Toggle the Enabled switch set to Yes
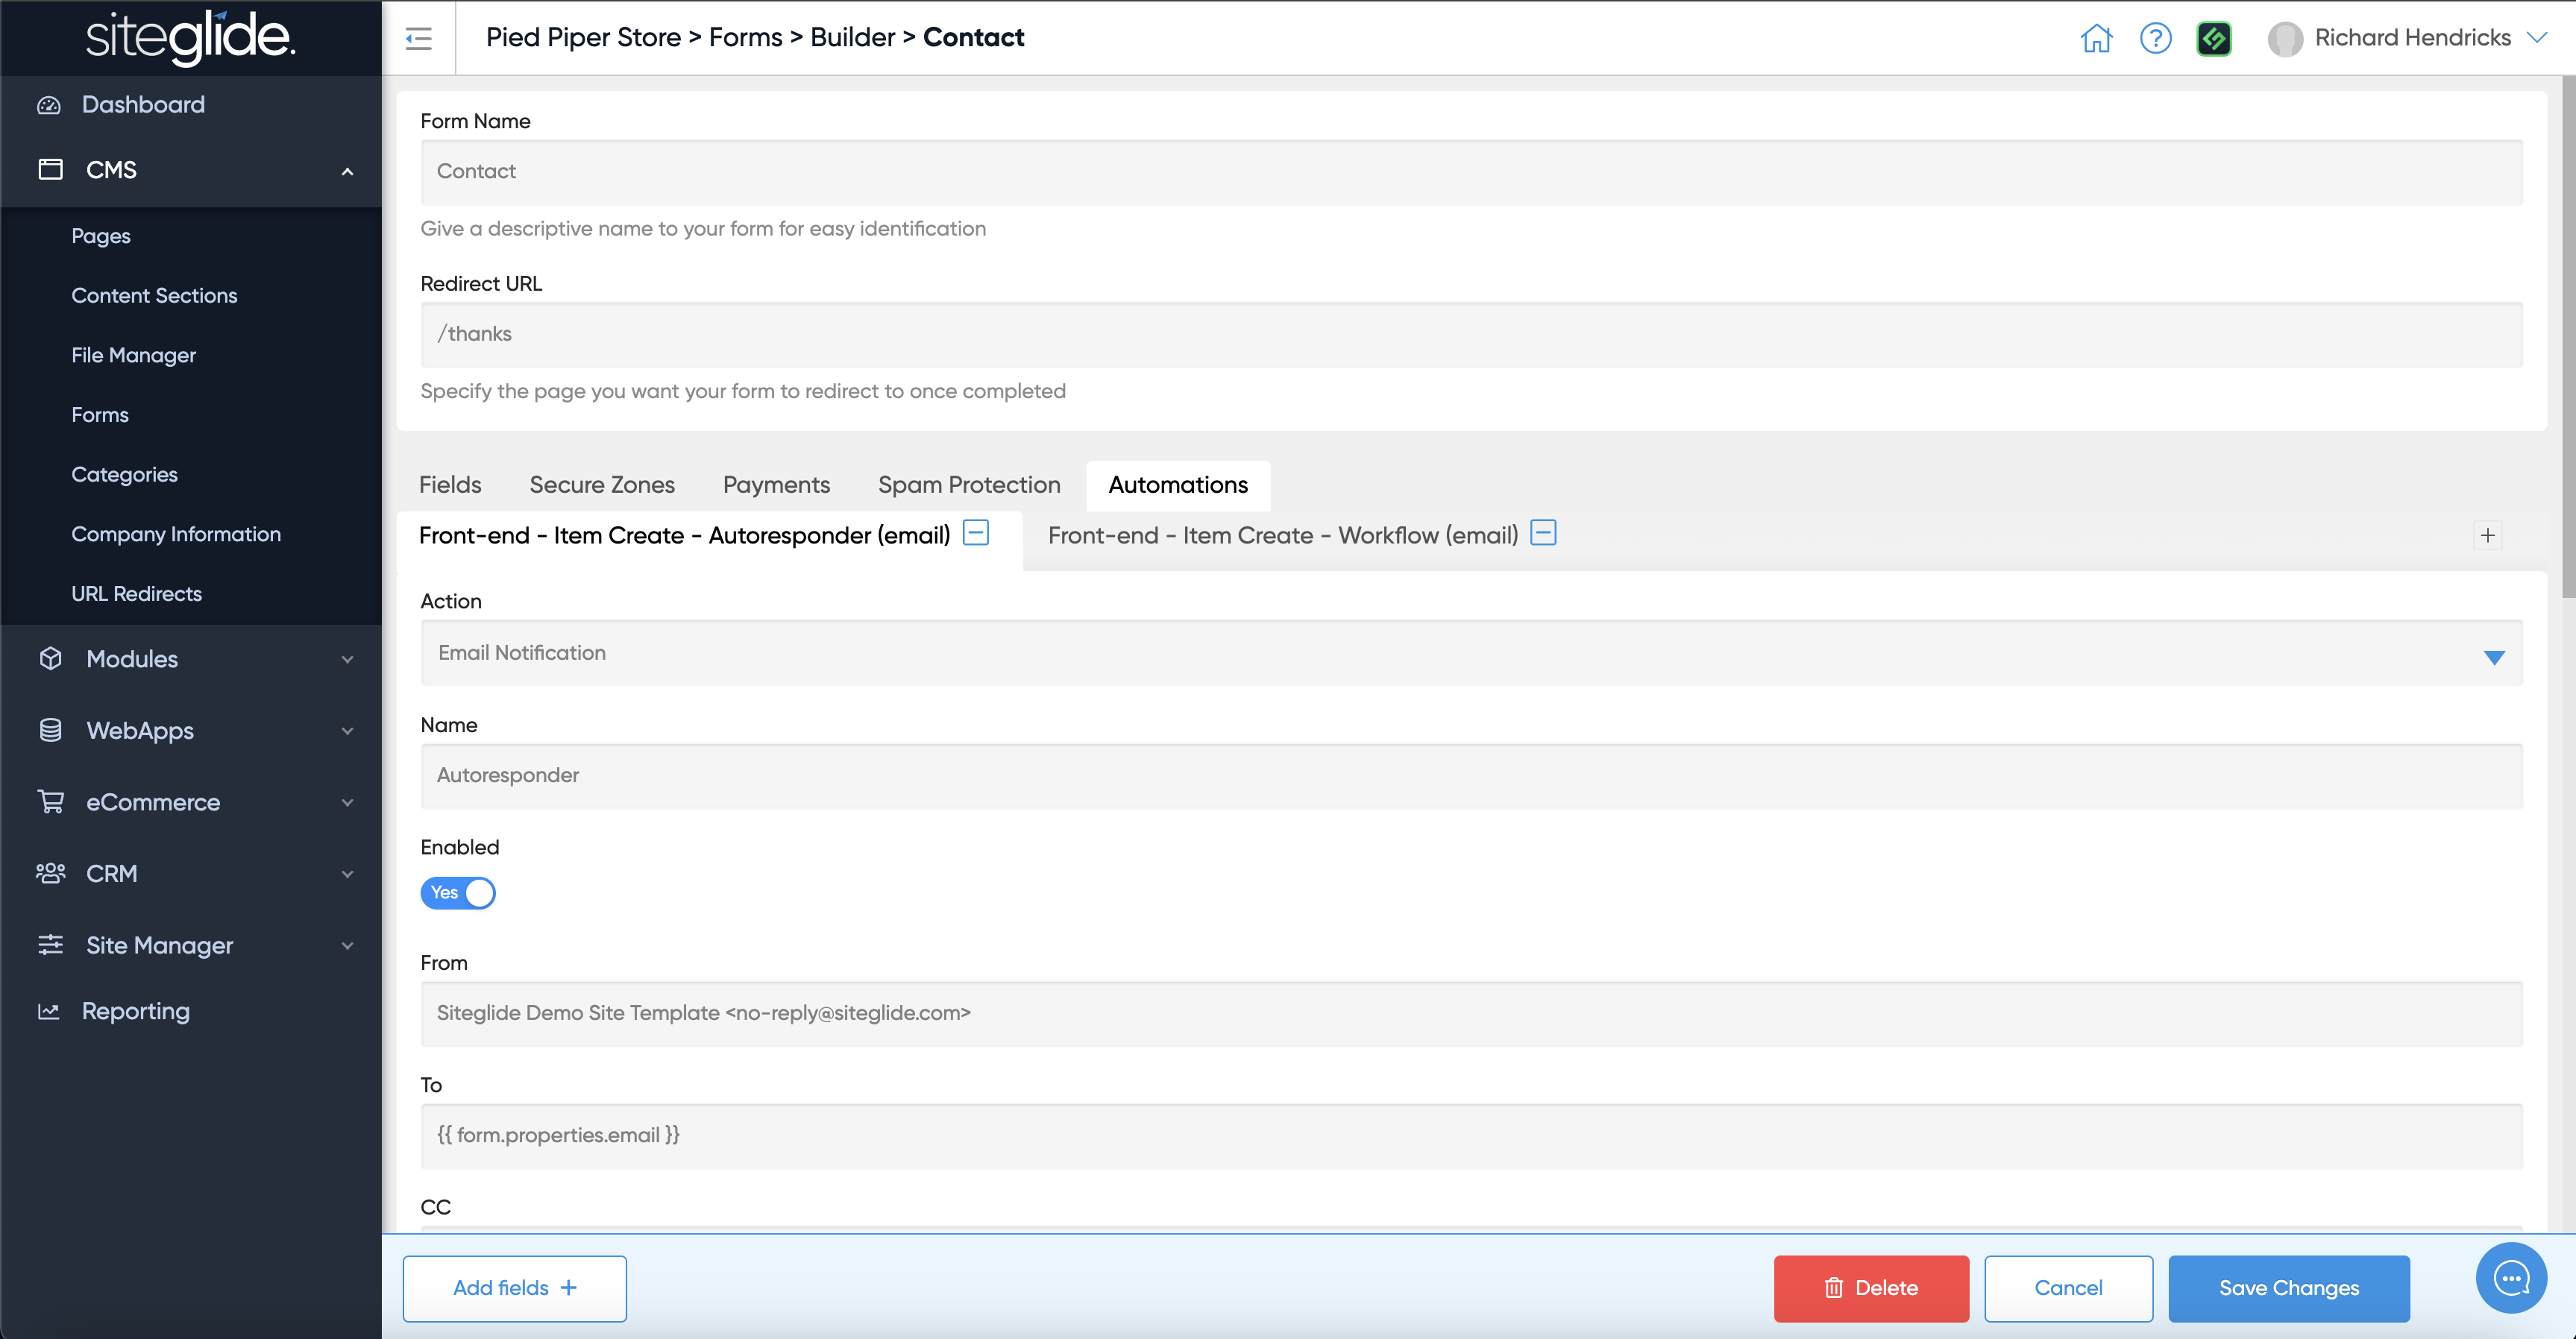Viewport: 2576px width, 1339px height. click(x=458, y=892)
